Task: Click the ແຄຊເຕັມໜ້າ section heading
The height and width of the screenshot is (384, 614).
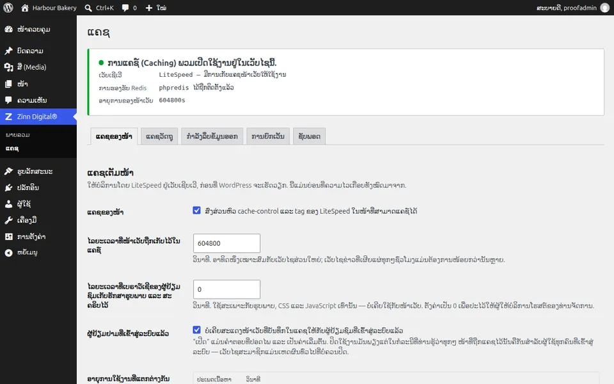Action: pyautogui.click(x=111, y=173)
